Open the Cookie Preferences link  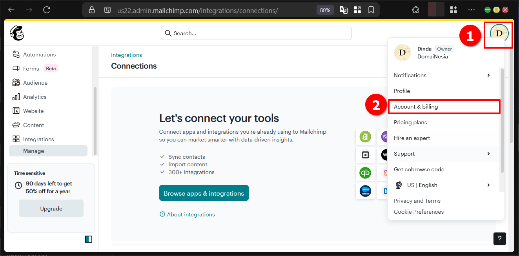[419, 211]
